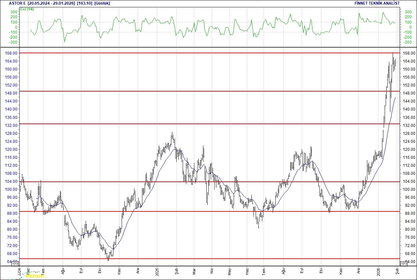The height and width of the screenshot is (280, 417).
Task: Click the 2025 label on time axis
Action: click(x=157, y=271)
